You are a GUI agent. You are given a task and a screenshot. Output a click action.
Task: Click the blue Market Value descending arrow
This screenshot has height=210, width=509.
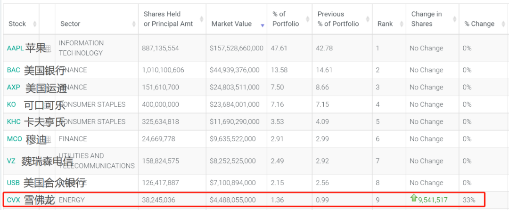262,24
